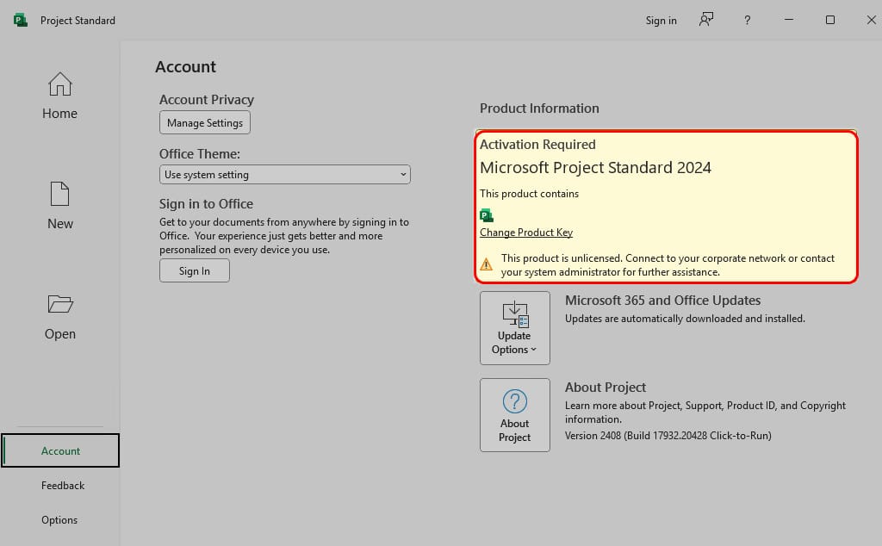Viewport: 882px width, 546px height.
Task: Click the feedback person icon in title bar
Action: 706,20
